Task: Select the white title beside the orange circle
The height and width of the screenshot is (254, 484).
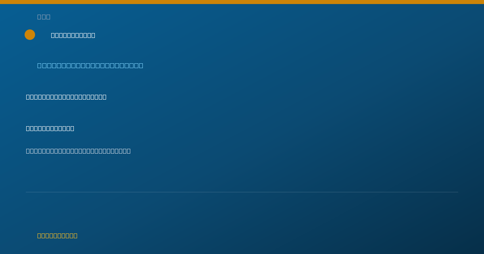Action: click(x=73, y=35)
